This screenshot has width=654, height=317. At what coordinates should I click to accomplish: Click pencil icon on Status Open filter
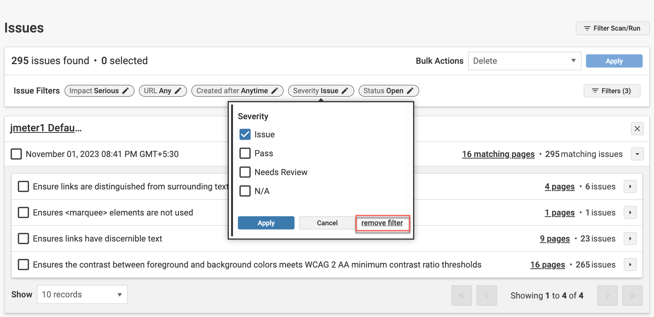coord(410,91)
